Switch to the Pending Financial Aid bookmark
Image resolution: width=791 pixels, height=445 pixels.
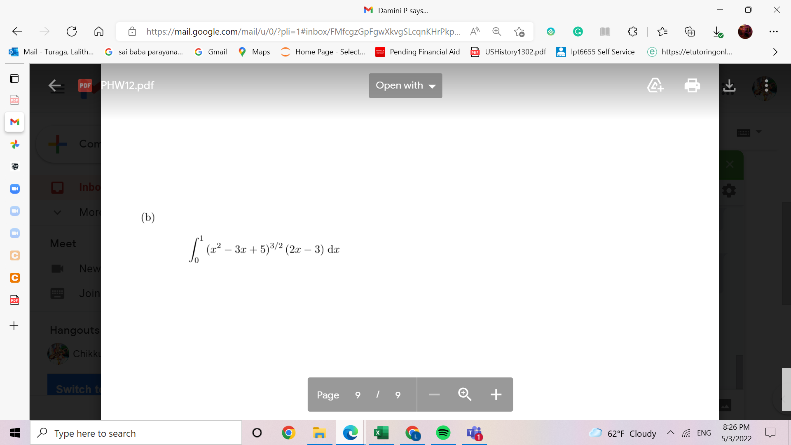417,52
